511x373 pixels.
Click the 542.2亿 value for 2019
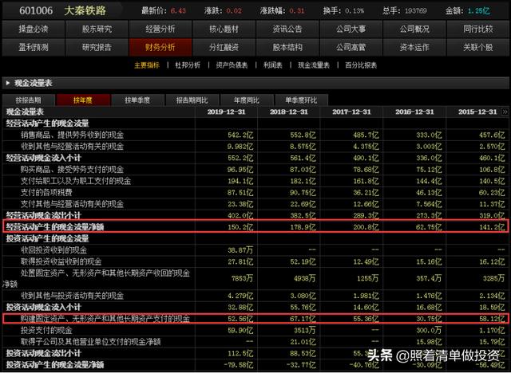pos(240,135)
